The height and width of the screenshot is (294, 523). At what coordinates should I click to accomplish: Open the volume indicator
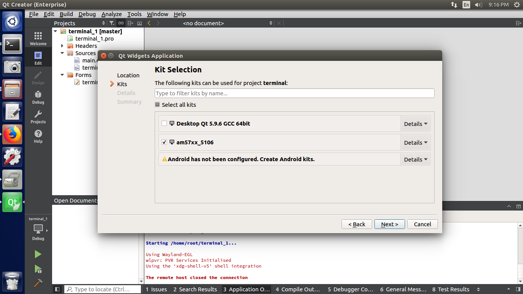point(479,5)
